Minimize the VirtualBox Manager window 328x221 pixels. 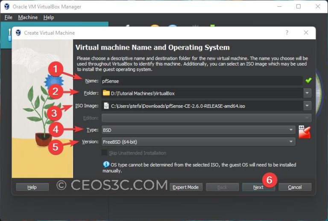[279, 6]
